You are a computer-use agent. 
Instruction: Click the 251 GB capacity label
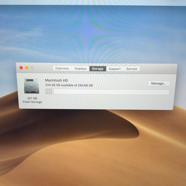click(32, 98)
